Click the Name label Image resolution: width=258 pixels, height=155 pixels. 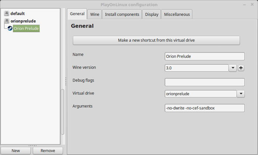78,54
